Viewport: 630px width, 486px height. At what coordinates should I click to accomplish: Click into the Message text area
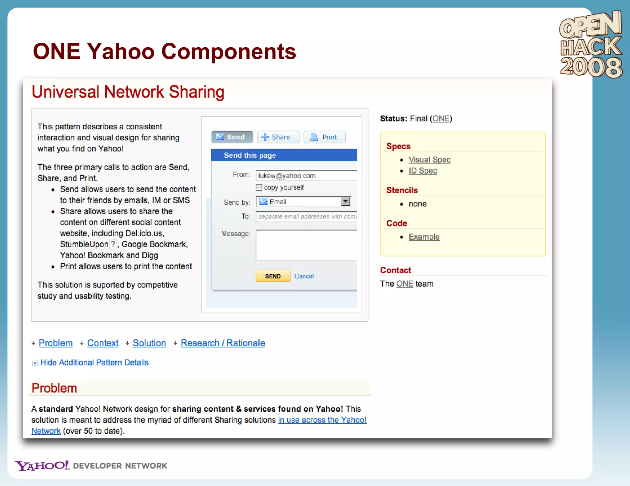[306, 245]
